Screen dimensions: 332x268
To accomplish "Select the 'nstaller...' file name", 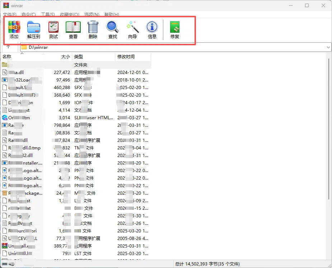I will point(25,163).
